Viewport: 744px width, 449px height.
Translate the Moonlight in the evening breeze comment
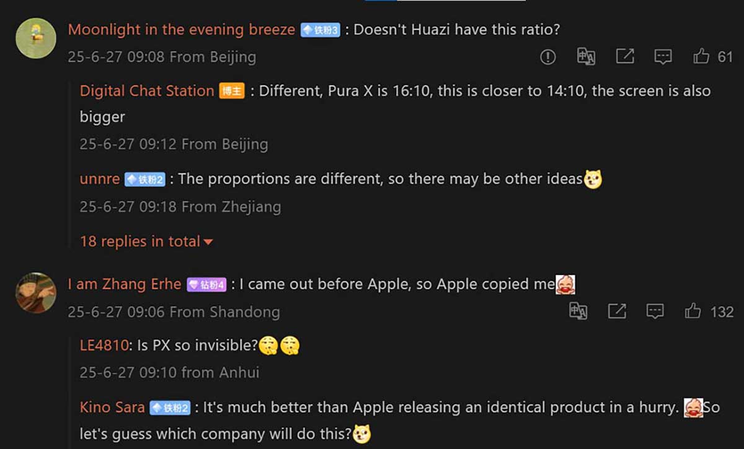point(586,57)
